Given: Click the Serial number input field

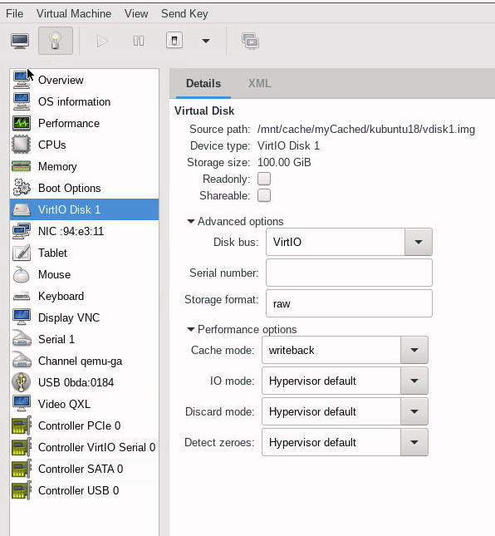Looking at the screenshot, I should click(x=349, y=273).
